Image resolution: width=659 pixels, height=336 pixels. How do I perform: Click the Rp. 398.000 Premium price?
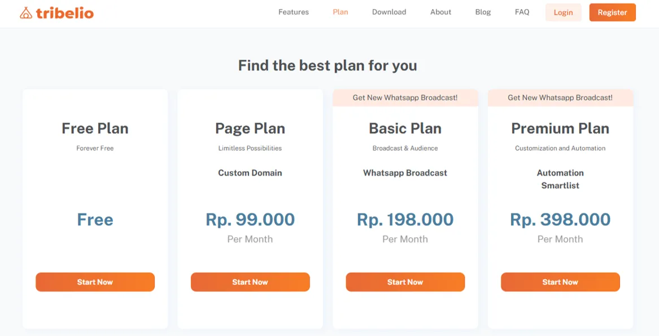coord(560,220)
